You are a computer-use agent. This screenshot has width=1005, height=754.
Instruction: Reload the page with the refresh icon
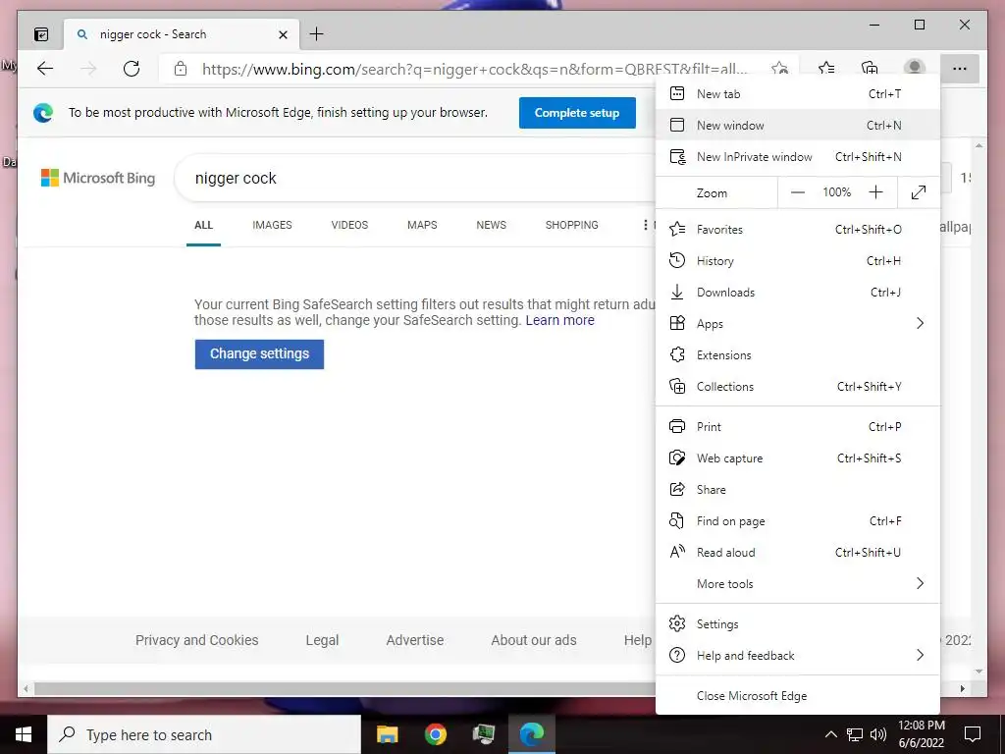(x=132, y=69)
